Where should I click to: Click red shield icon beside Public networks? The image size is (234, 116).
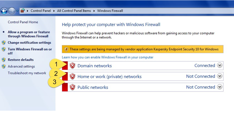72,87
